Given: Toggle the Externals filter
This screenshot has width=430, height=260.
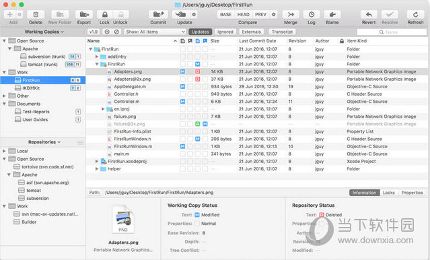Looking at the screenshot, I should [x=251, y=32].
